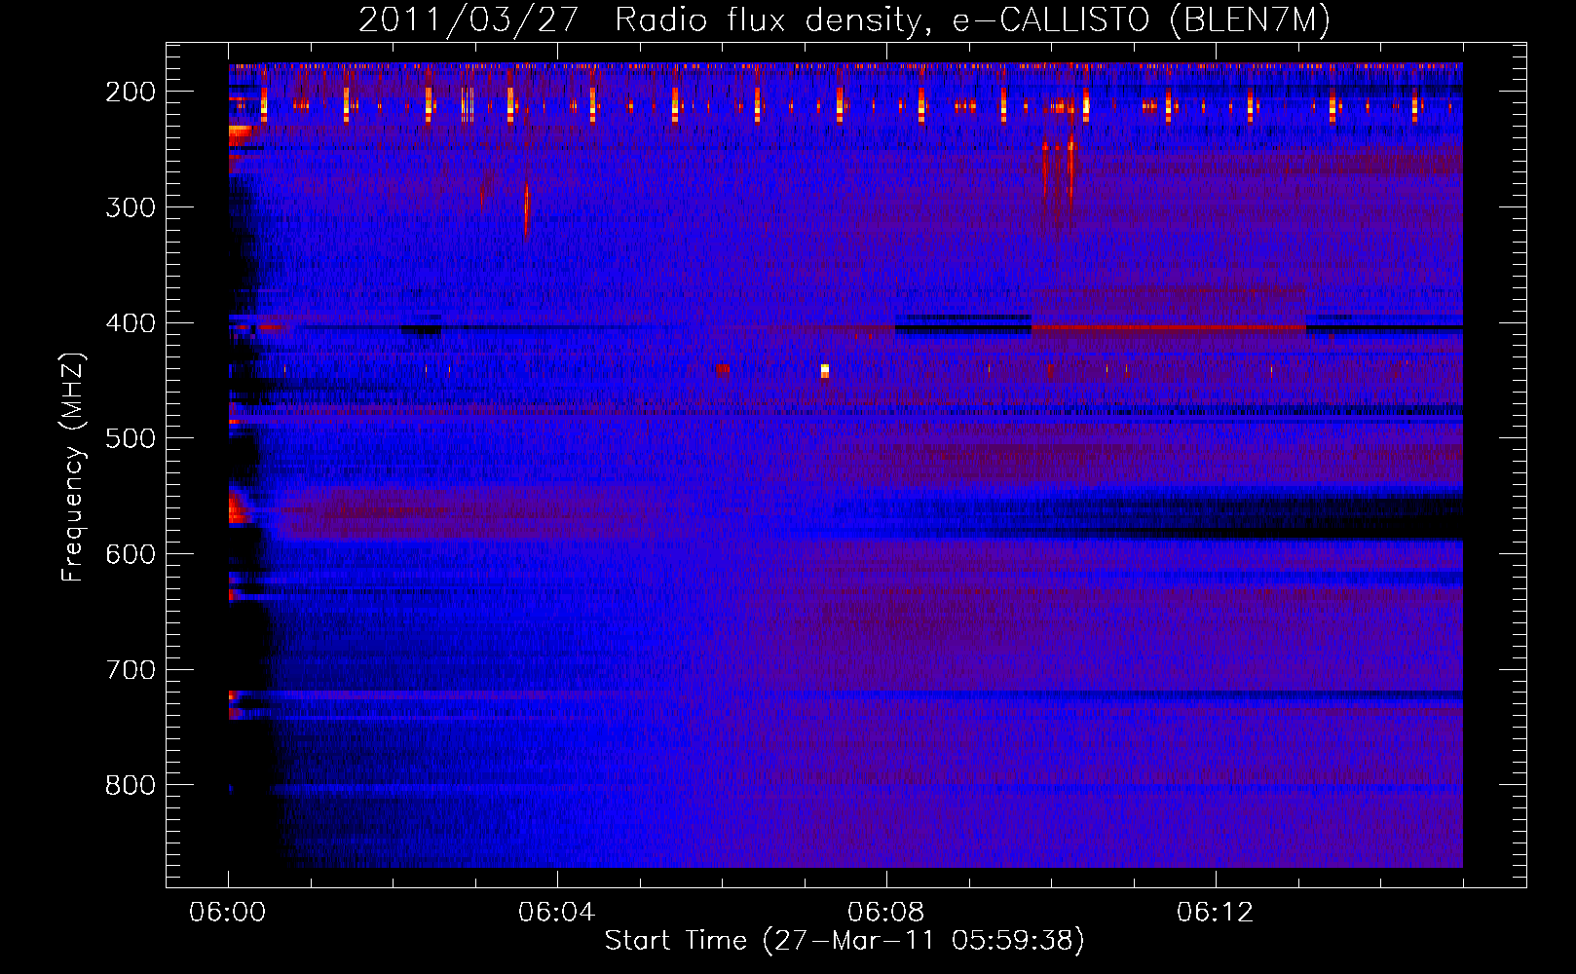Click the 300 frequency tick label
This screenshot has height=974, width=1576.
(131, 207)
